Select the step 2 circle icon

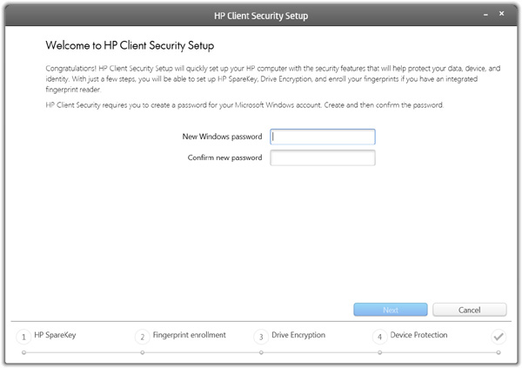tap(142, 337)
